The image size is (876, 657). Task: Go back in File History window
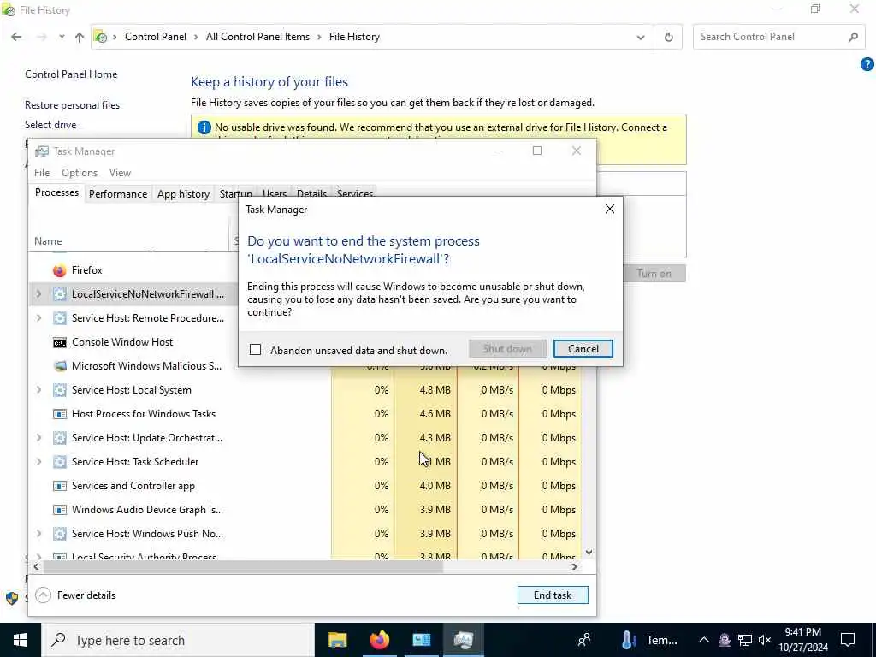click(x=16, y=37)
